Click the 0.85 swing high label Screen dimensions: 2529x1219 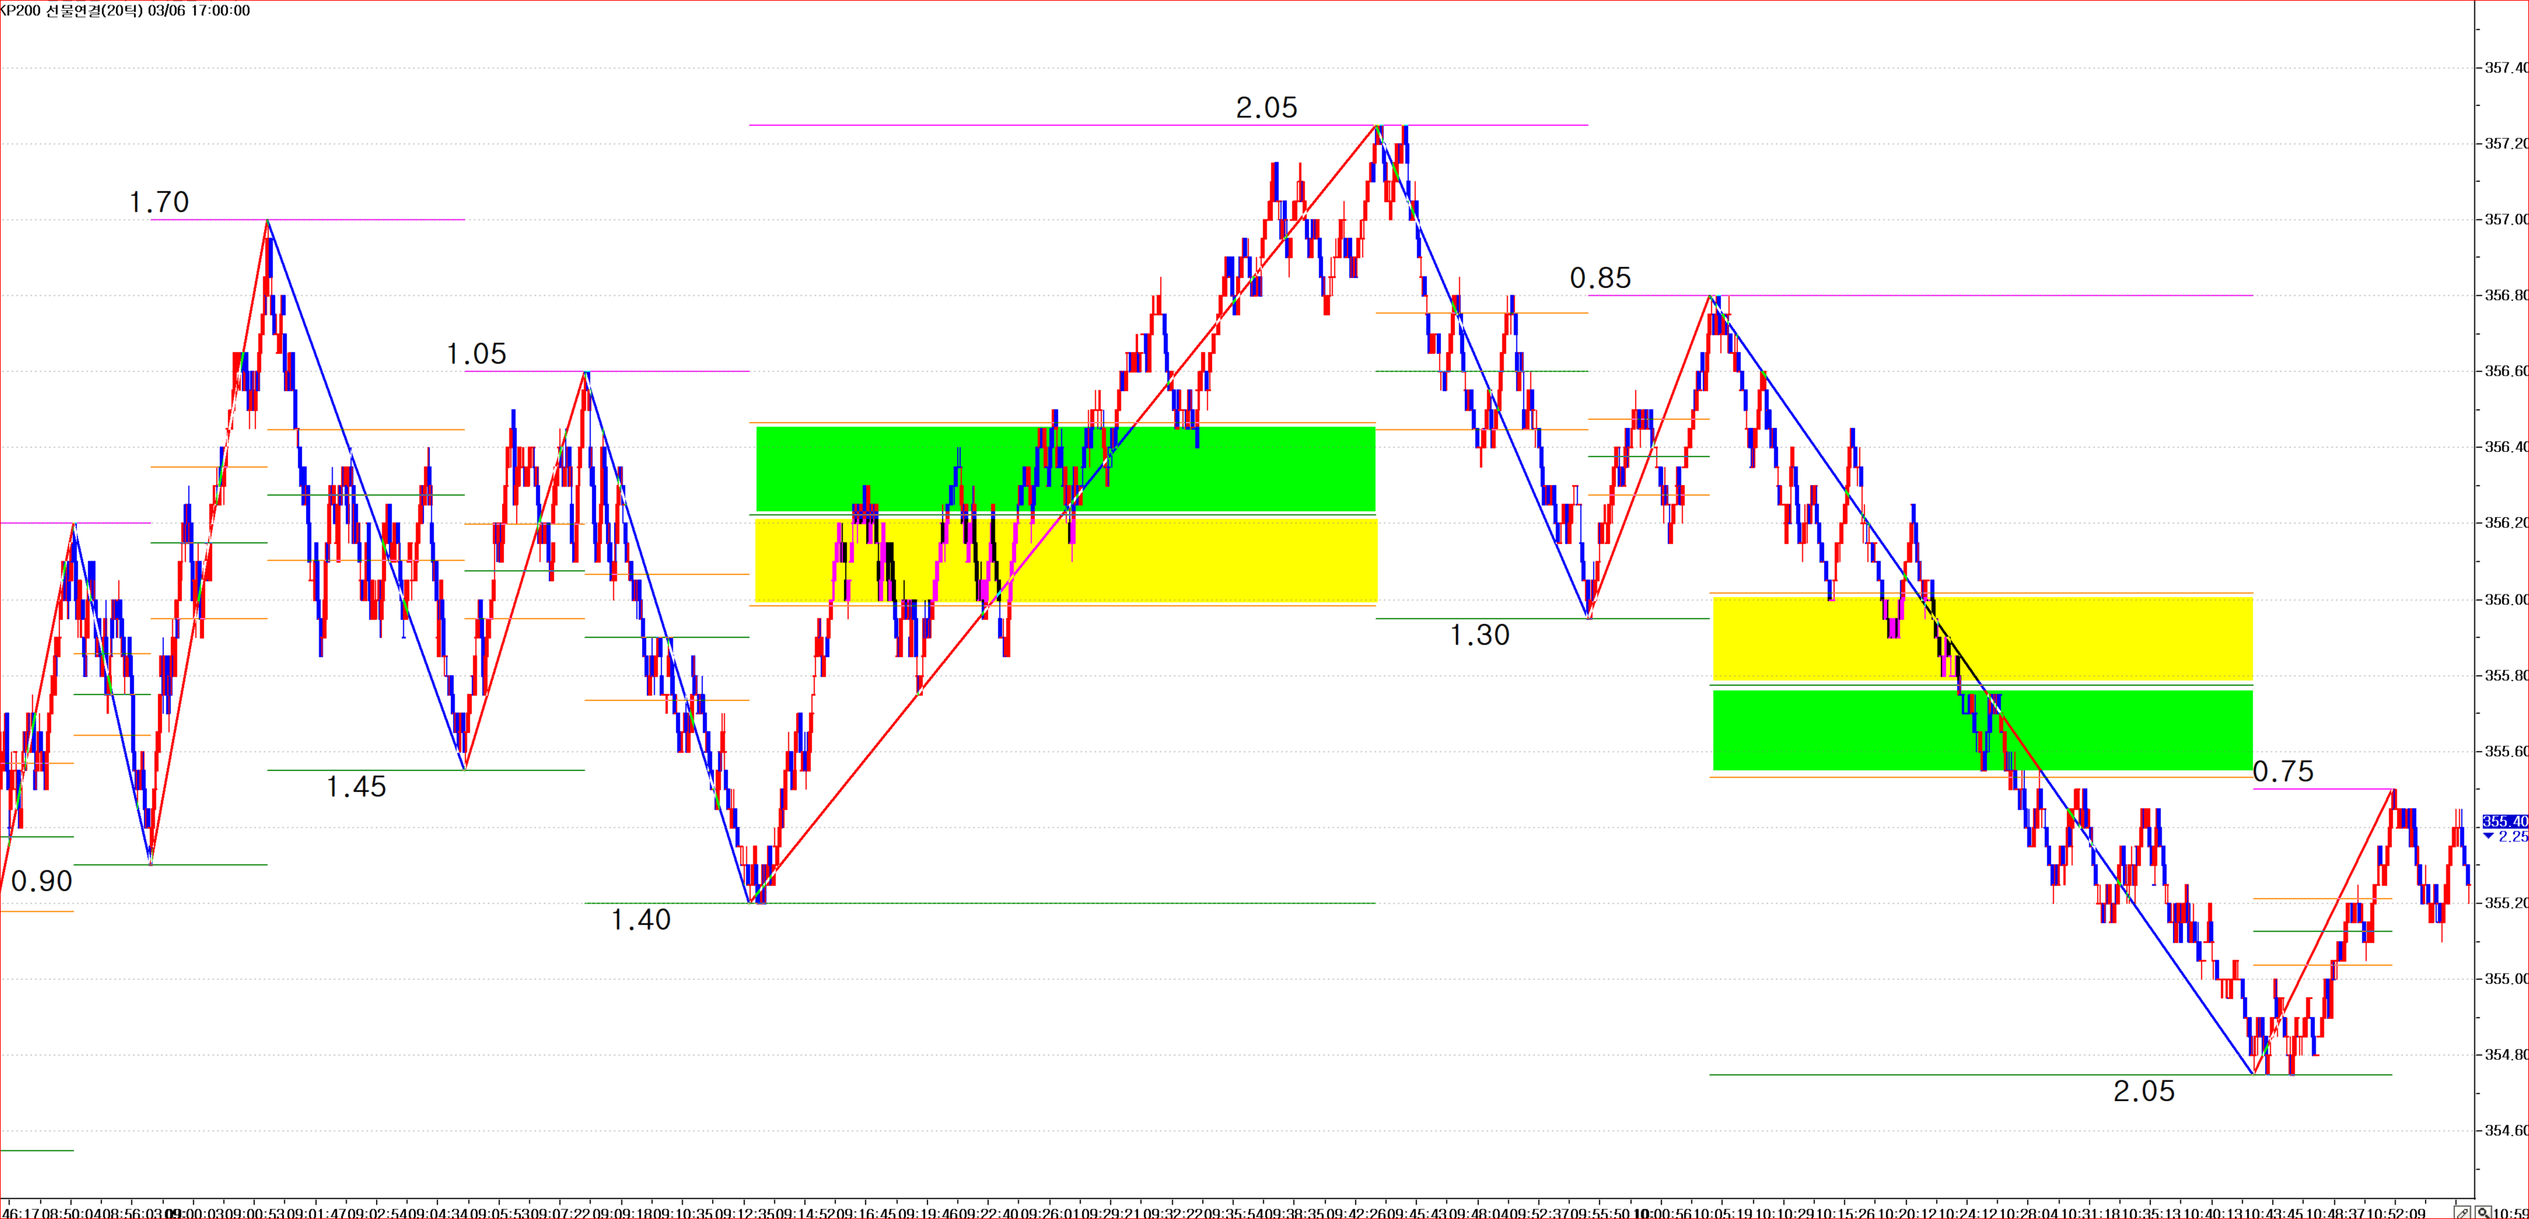pos(1600,278)
